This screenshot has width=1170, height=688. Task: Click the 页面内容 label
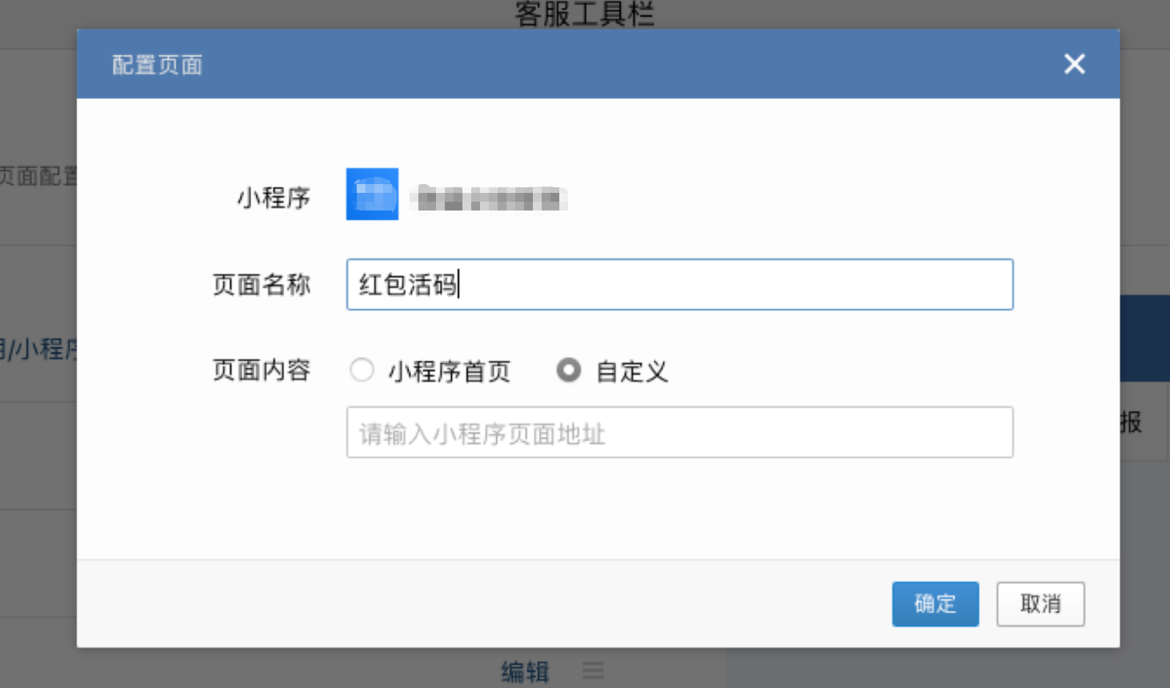261,370
